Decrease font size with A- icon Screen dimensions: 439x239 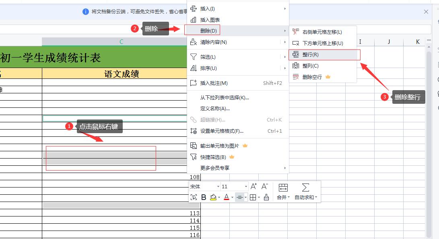[265, 186]
